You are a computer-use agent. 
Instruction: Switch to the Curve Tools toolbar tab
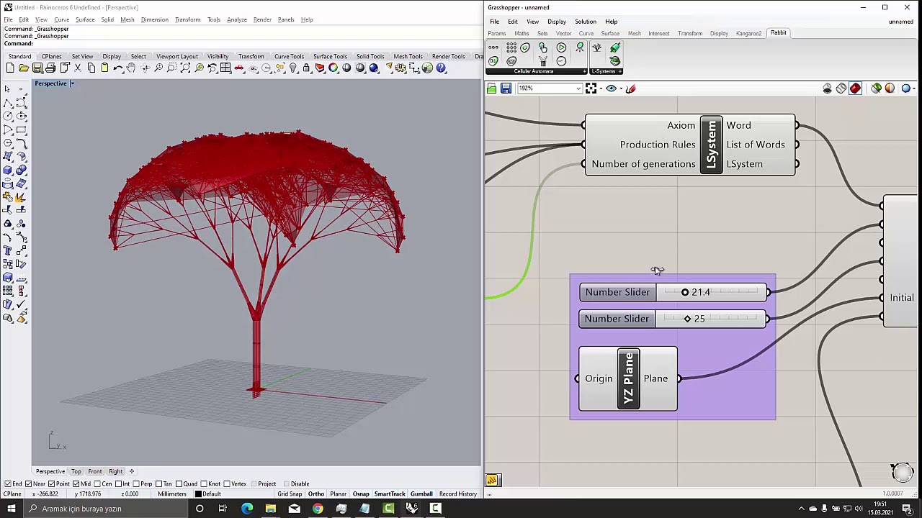(x=289, y=56)
